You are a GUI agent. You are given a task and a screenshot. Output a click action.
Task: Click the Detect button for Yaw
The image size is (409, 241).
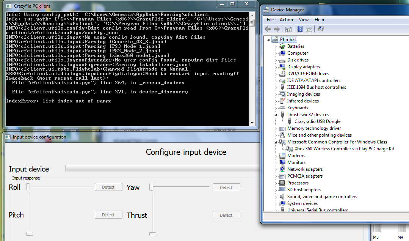tap(226, 187)
